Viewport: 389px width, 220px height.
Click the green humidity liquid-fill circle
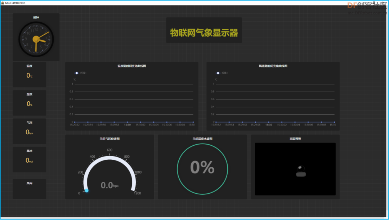pyautogui.click(x=202, y=169)
